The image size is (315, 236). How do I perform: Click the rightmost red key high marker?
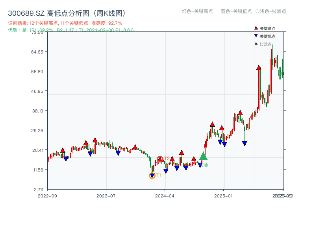[x=259, y=68]
